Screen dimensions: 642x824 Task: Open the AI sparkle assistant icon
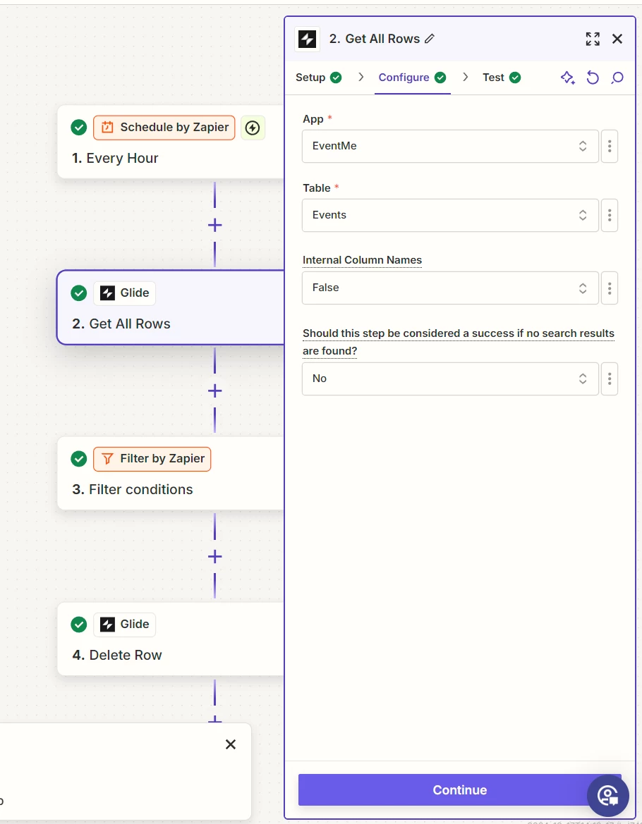click(x=567, y=78)
